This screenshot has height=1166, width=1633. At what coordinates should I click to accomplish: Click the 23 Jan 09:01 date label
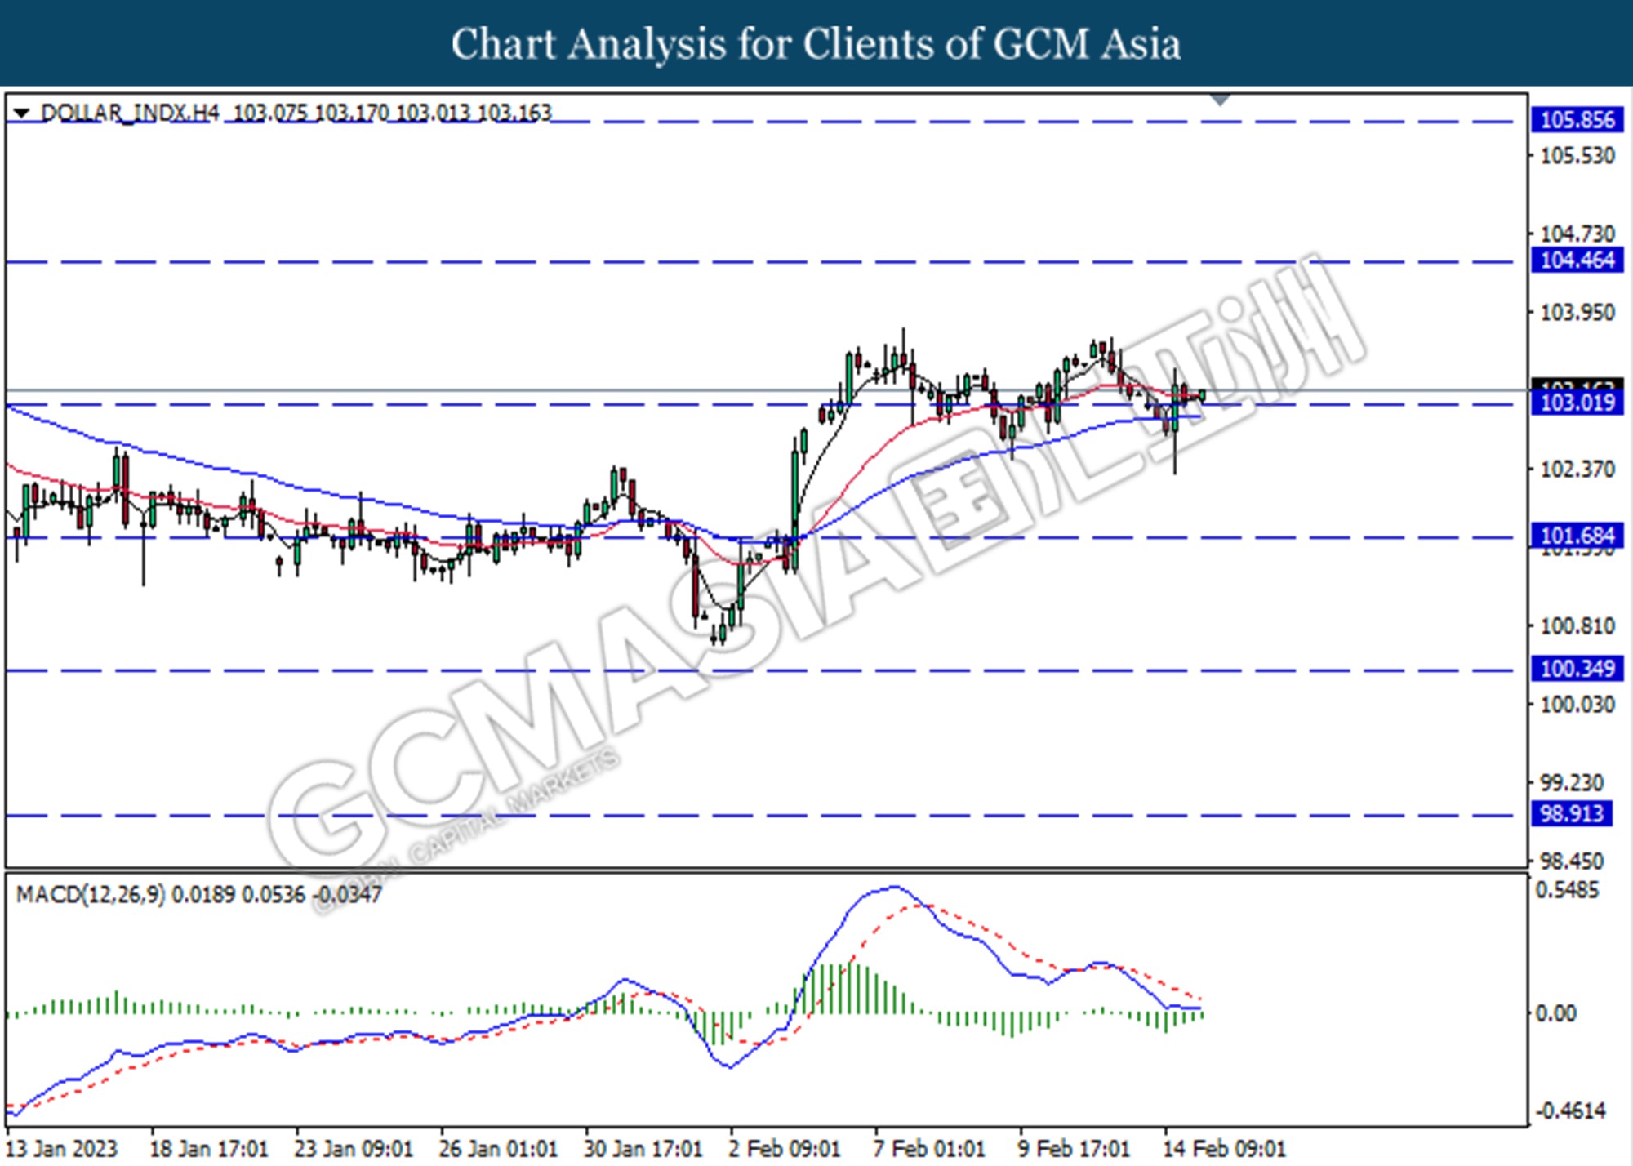coord(354,1148)
